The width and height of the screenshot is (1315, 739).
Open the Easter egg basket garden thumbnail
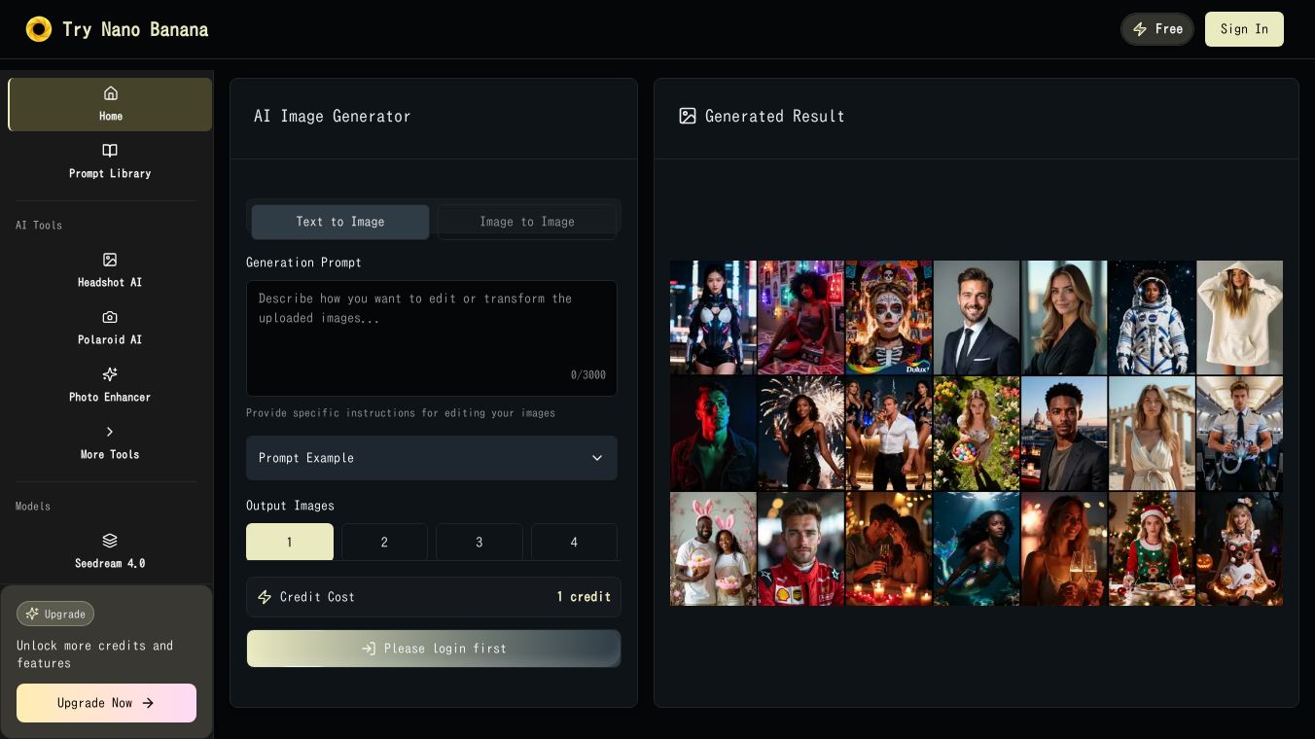tap(977, 434)
